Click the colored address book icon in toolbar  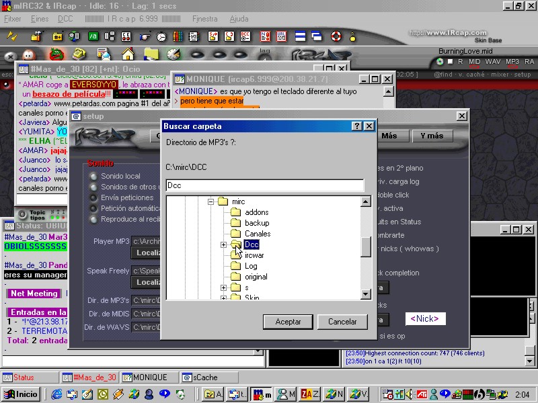coord(178,36)
